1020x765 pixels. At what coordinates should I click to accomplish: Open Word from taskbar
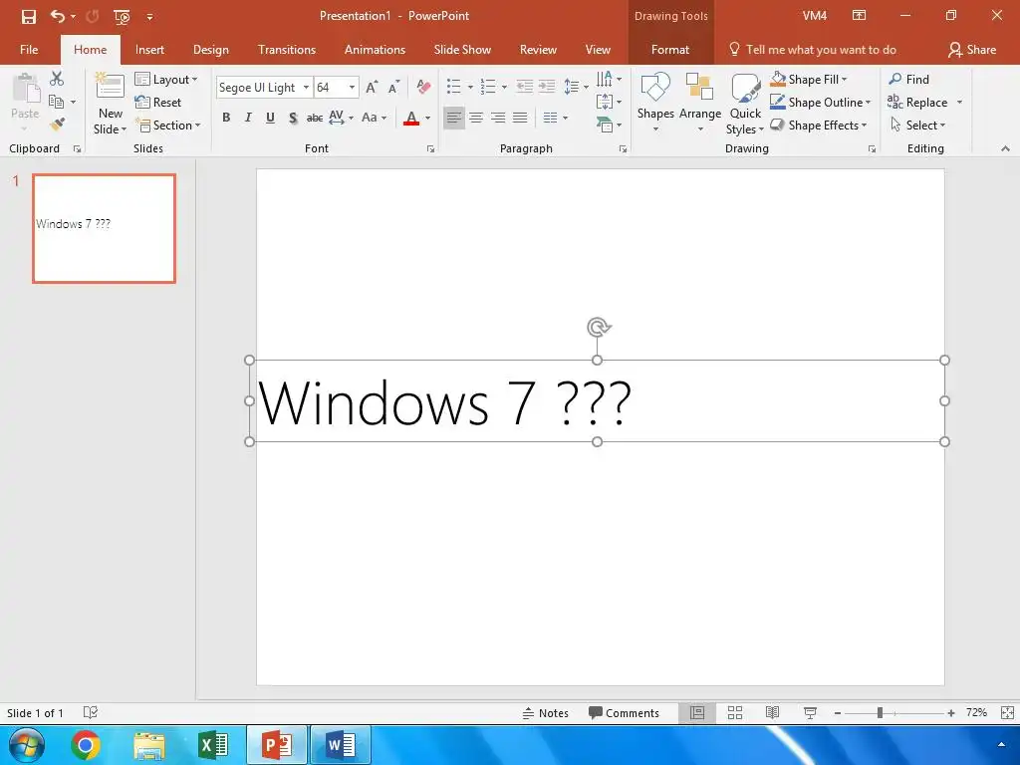coord(341,745)
